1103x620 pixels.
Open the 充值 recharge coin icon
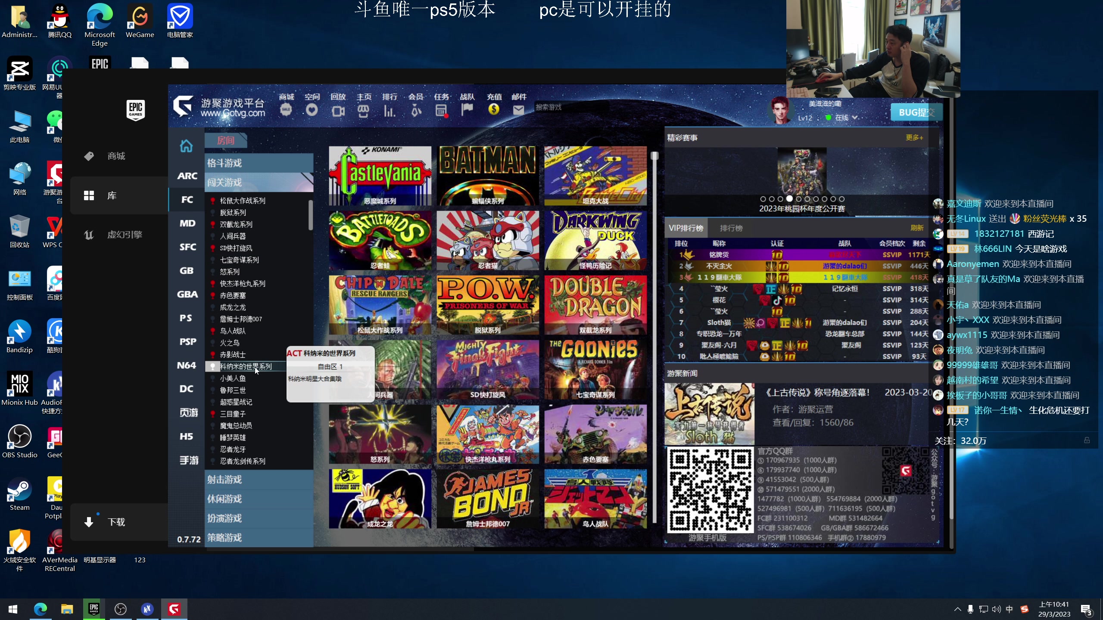tap(494, 109)
